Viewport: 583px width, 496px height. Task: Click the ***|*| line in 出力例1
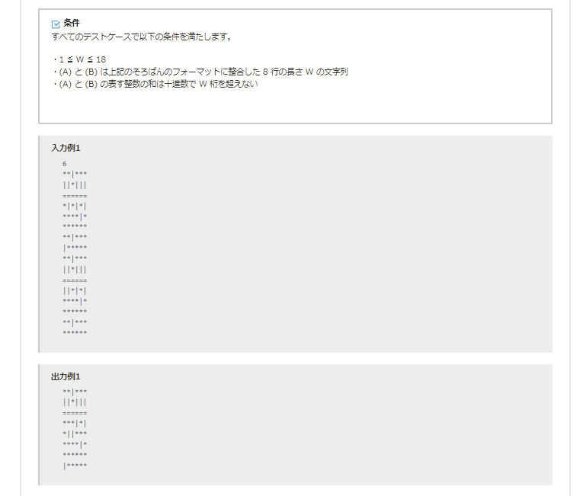coord(75,423)
